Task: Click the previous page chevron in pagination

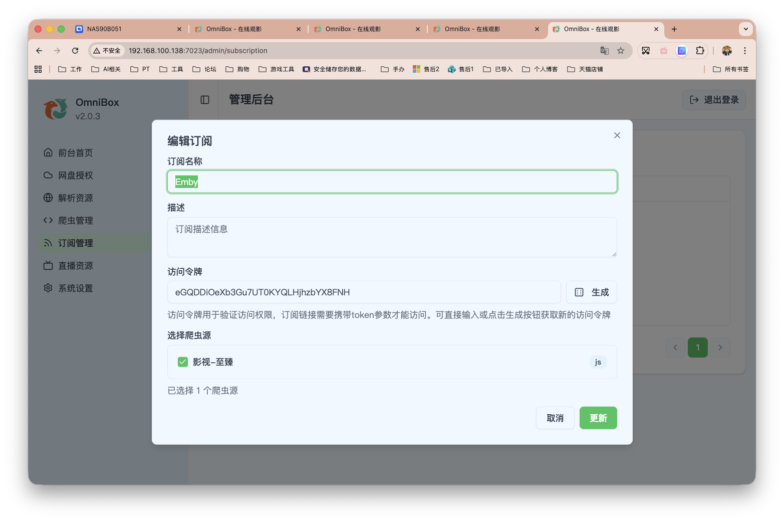Action: click(675, 347)
